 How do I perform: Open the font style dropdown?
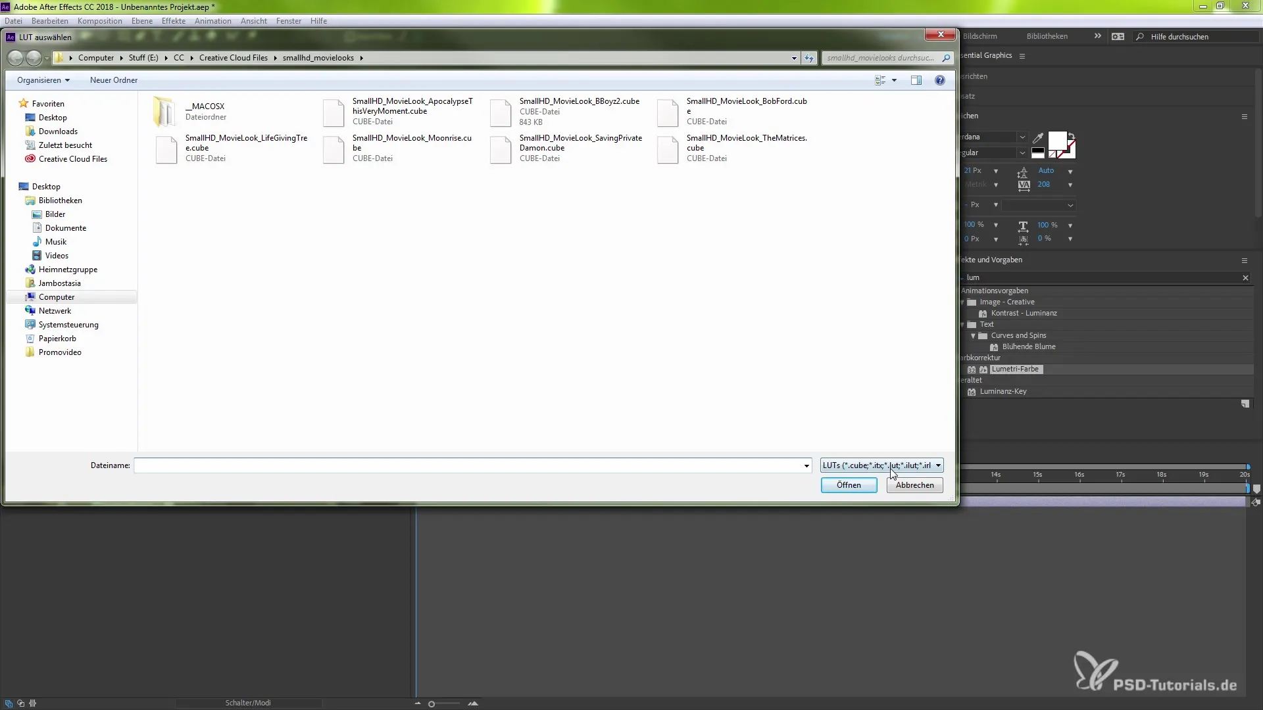click(x=1022, y=153)
